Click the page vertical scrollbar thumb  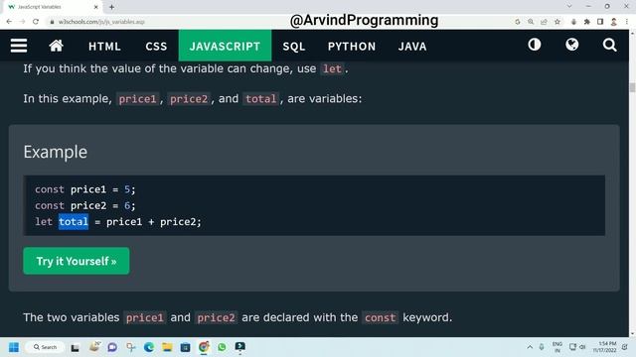point(632,87)
